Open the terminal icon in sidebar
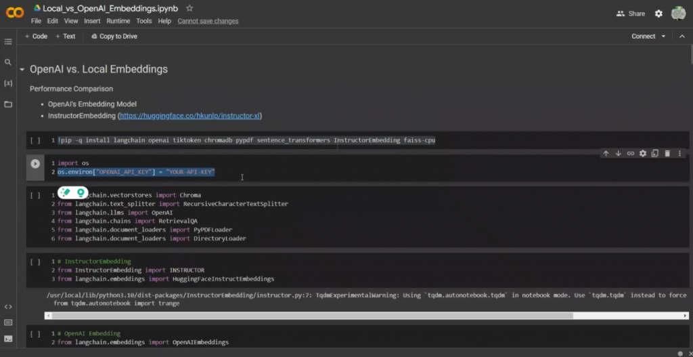Screen dimensions: 693x357 pyautogui.click(x=8, y=339)
